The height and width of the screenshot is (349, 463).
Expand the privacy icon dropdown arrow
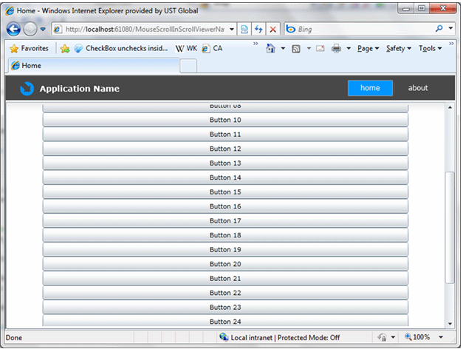click(x=393, y=337)
